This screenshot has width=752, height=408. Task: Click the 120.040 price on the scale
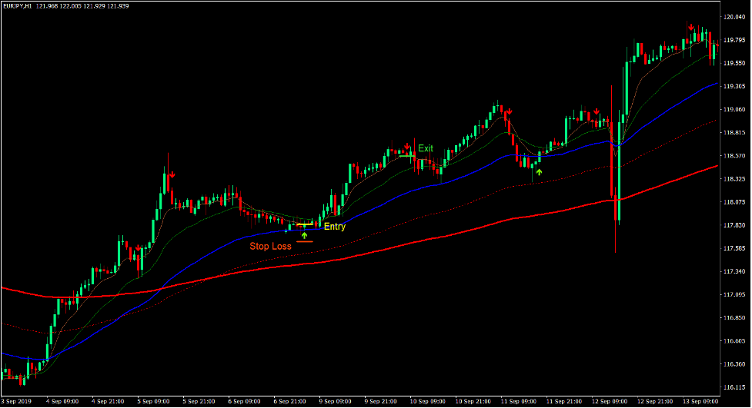736,17
